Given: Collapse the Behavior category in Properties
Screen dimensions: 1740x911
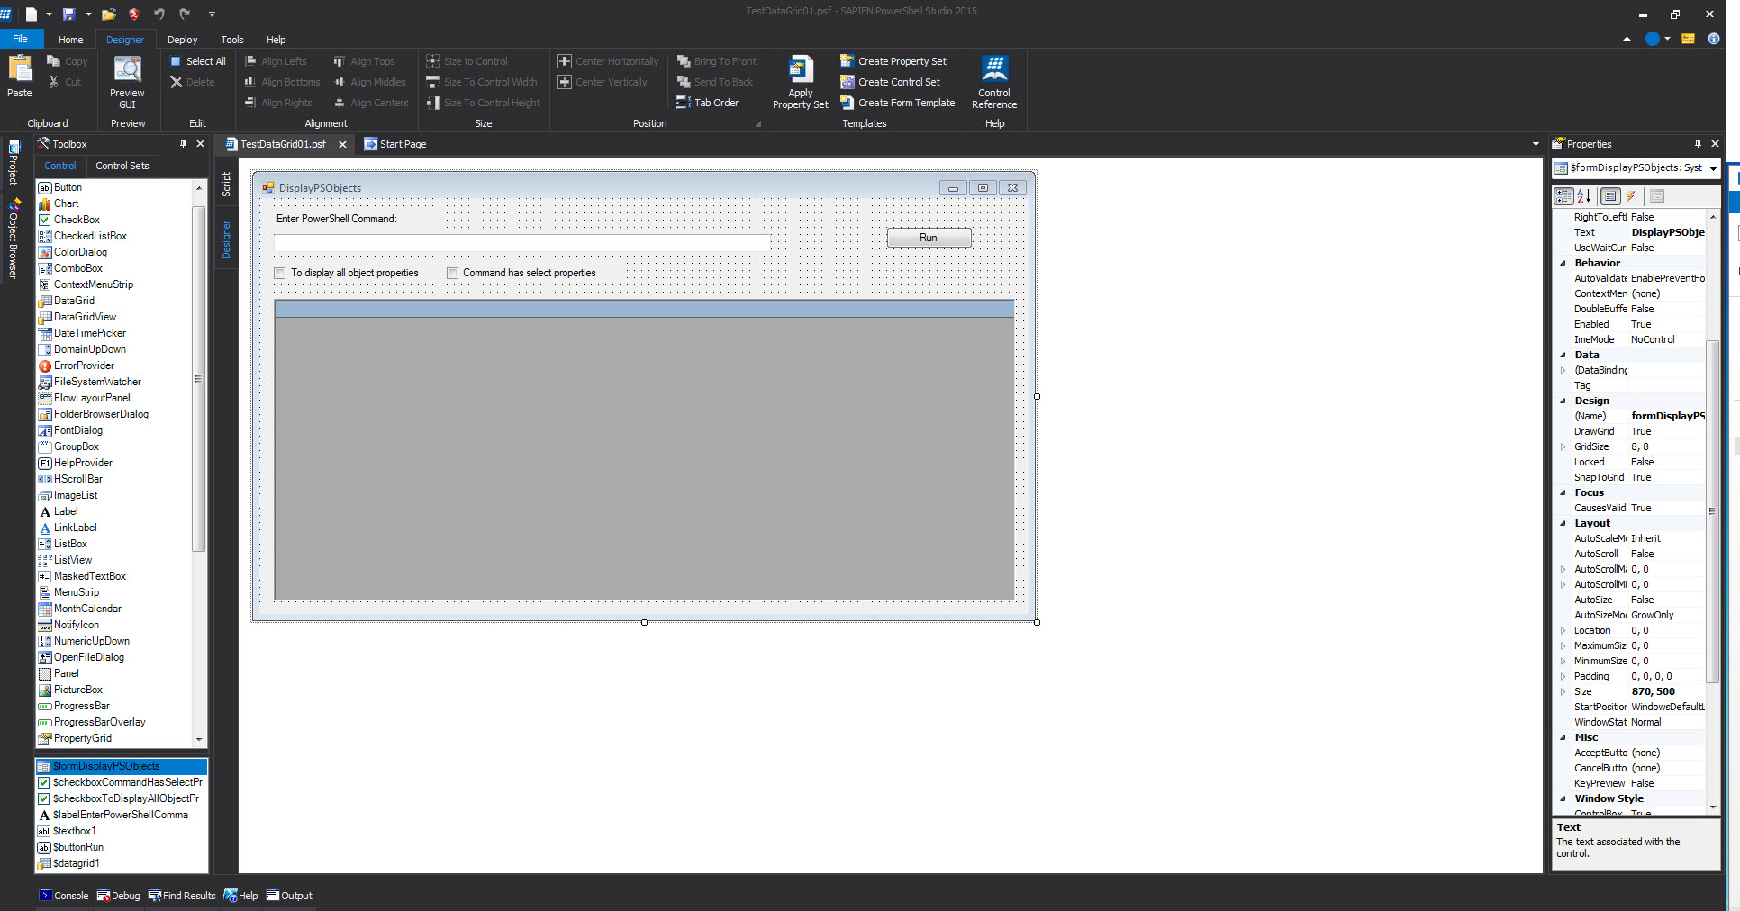Looking at the screenshot, I should 1563,264.
